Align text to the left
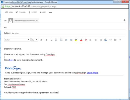Viewport: 130px width, 100px height. [91, 40]
